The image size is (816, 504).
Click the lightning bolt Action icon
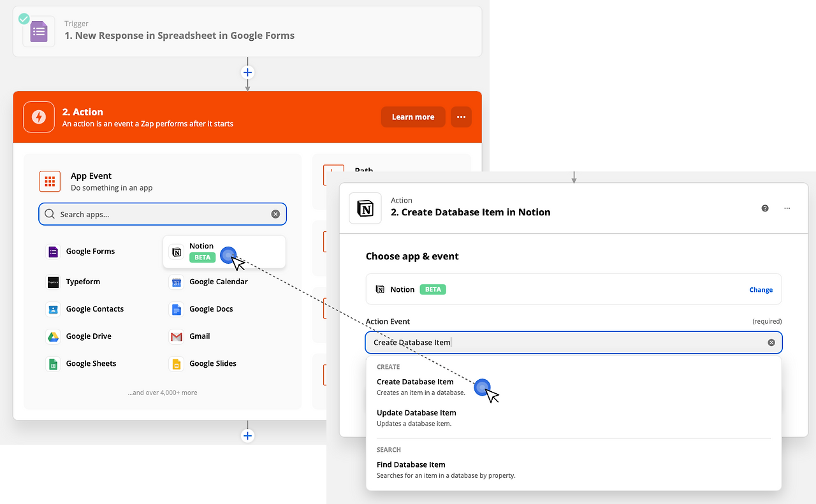pos(39,117)
